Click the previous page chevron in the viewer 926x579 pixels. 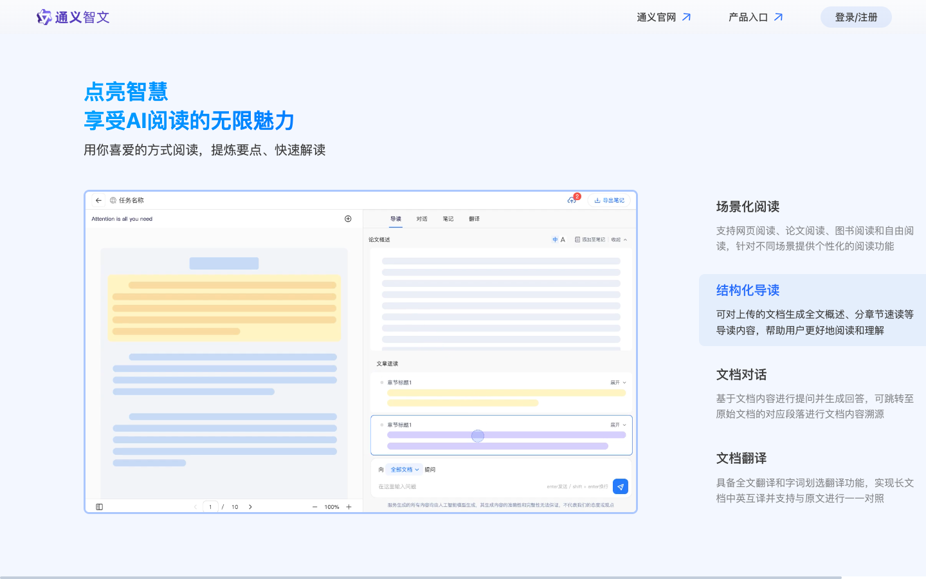coord(195,506)
